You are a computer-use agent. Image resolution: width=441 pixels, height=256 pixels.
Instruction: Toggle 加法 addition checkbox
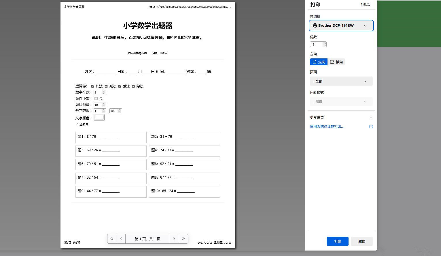[92, 86]
